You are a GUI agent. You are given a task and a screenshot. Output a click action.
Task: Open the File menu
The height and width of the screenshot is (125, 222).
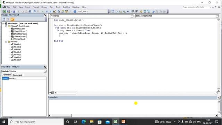tap(9, 7)
